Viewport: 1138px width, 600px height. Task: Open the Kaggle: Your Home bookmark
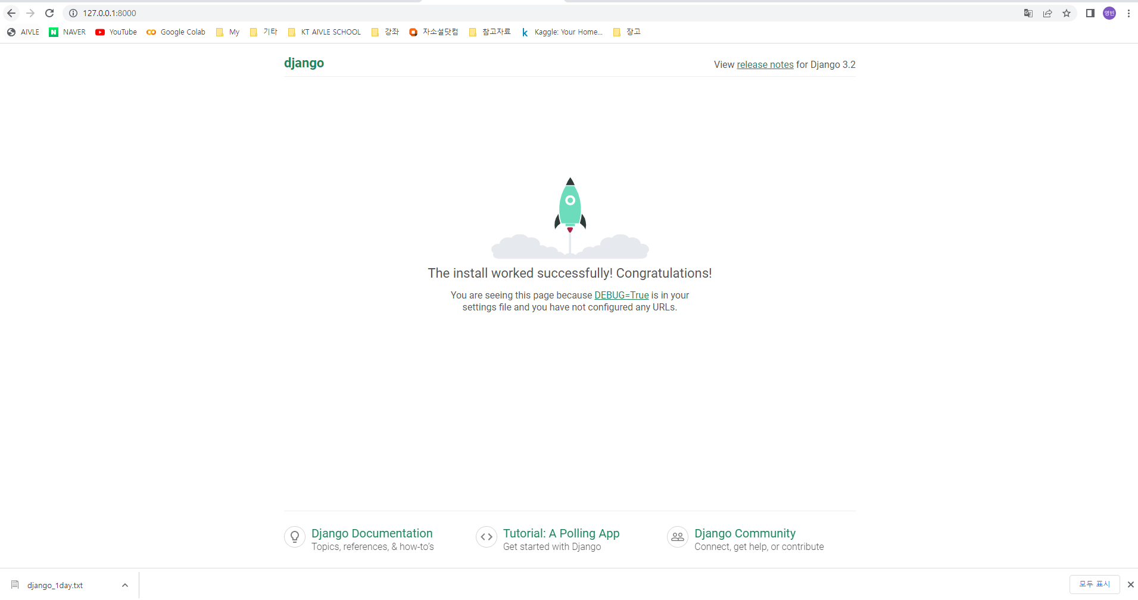click(562, 32)
